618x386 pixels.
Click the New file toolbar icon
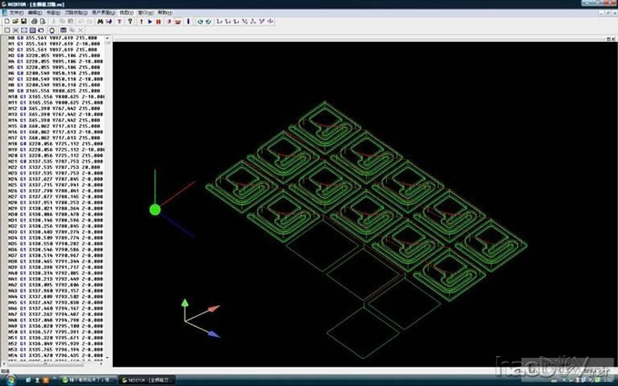click(x=7, y=21)
